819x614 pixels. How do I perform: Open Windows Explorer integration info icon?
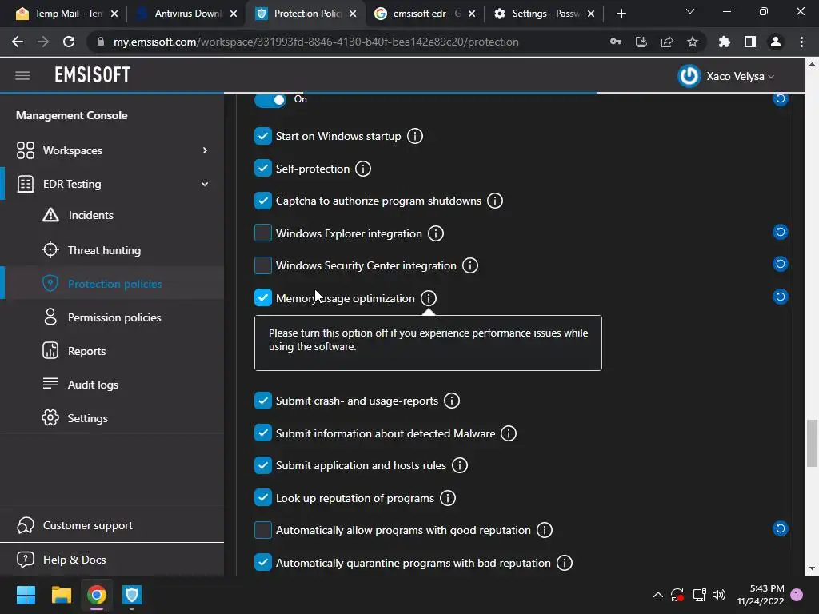click(436, 233)
